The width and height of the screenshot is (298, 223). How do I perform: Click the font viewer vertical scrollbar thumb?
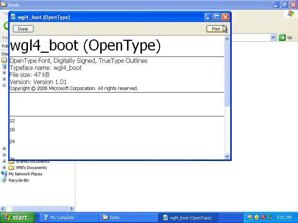(x=227, y=74)
